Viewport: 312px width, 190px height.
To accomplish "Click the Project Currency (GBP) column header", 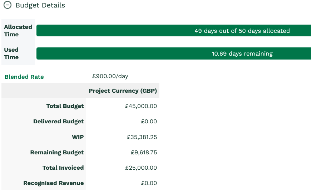I will [x=123, y=91].
